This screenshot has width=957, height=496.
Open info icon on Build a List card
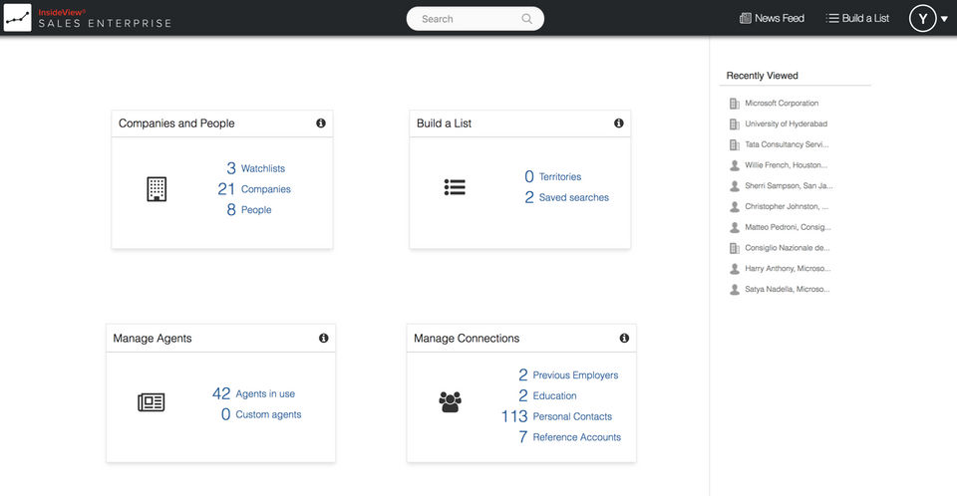[619, 124]
